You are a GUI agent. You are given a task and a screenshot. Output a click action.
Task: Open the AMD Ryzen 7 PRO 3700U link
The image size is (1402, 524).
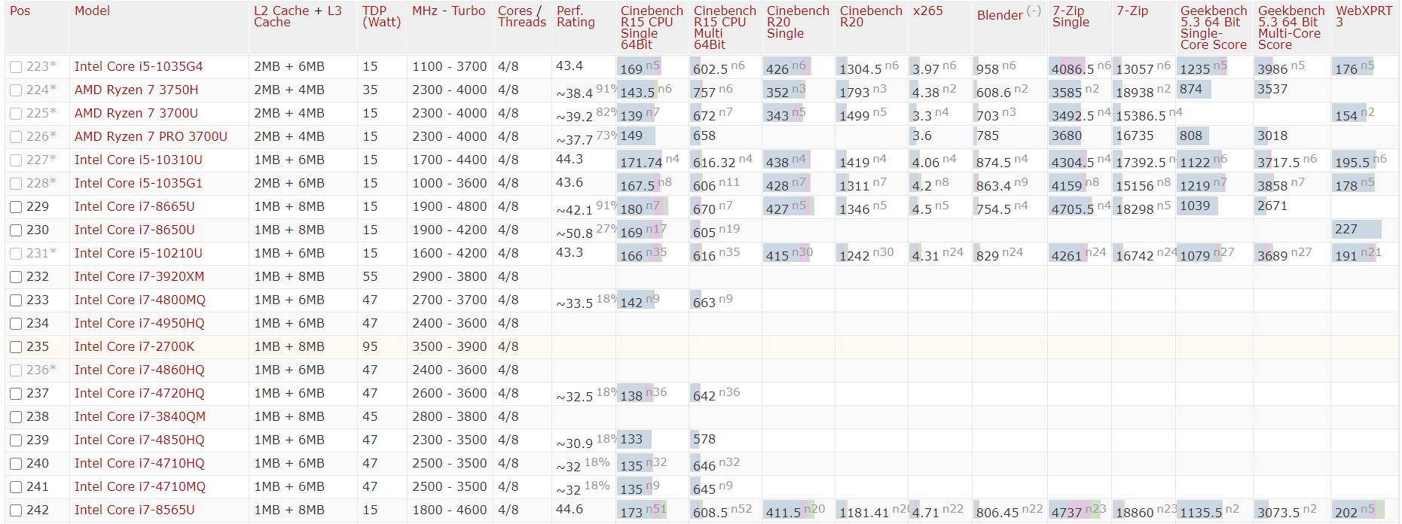click(x=151, y=136)
